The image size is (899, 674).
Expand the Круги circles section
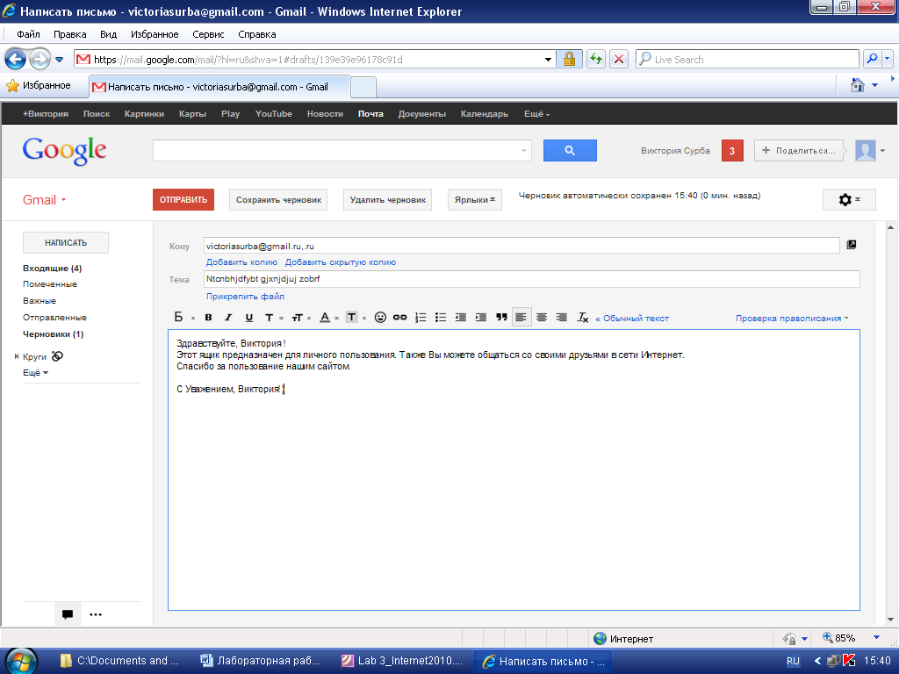(x=17, y=356)
